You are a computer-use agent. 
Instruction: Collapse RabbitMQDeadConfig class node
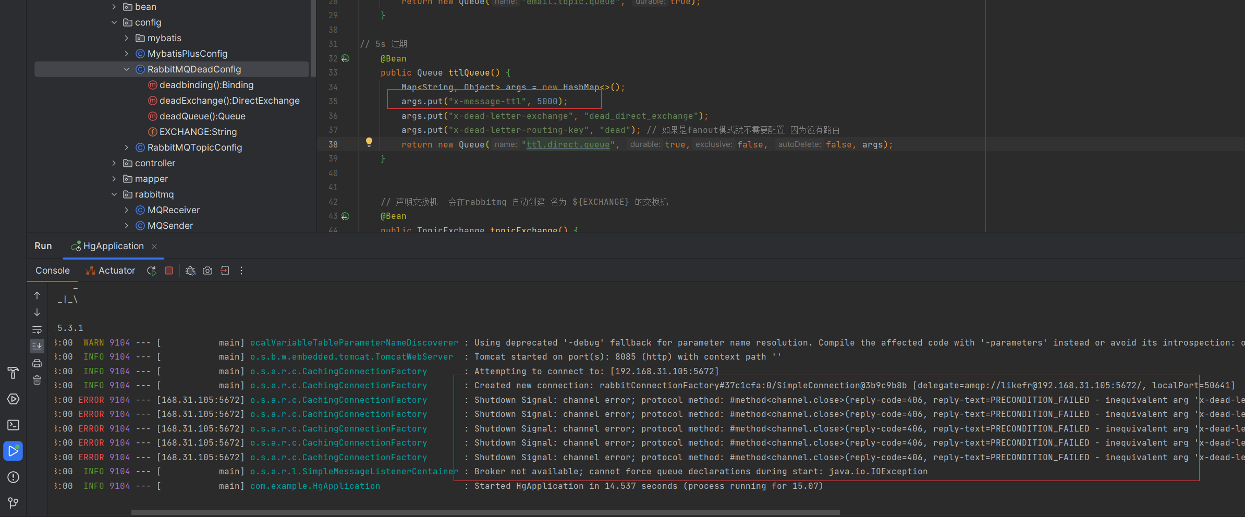(x=127, y=69)
